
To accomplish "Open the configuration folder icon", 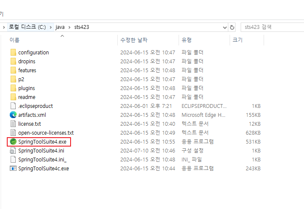I will 13,53.
